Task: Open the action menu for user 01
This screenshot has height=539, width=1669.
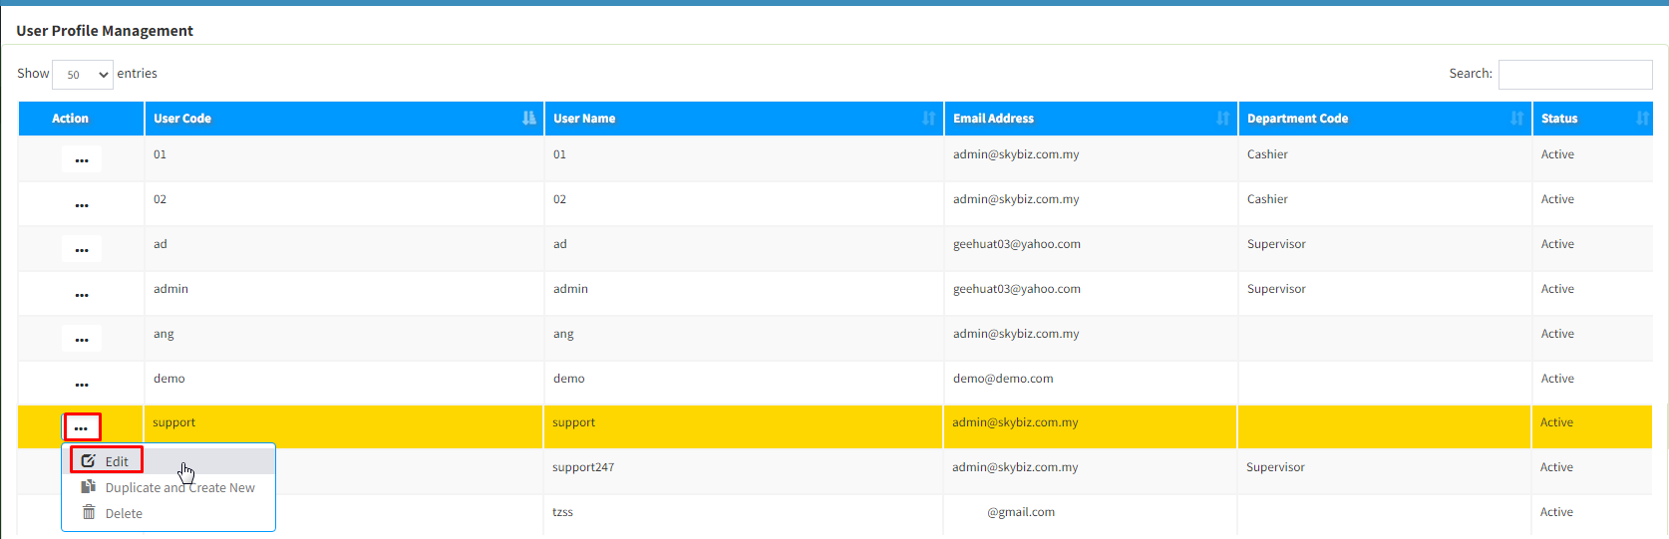Action: [82, 159]
